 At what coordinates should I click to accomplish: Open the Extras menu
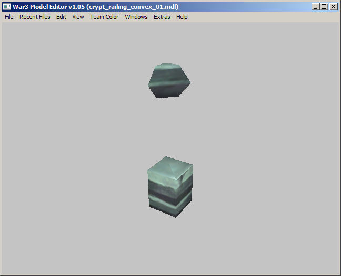point(162,17)
